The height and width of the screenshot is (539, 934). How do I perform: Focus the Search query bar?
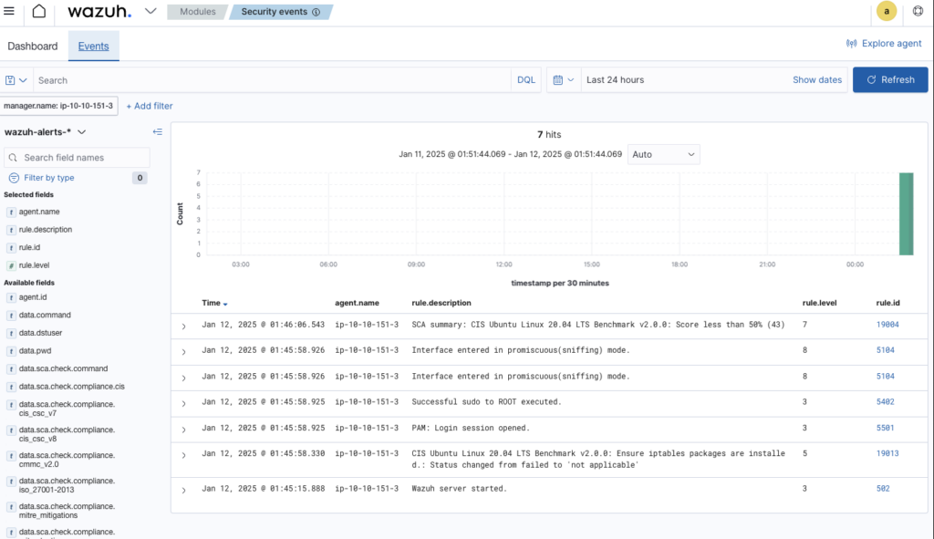[272, 80]
